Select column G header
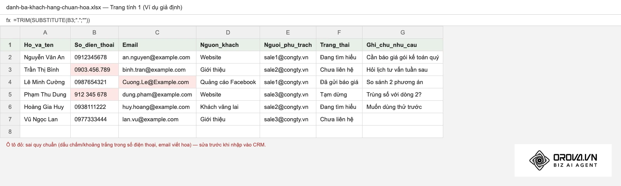621x186 pixels. click(402, 33)
